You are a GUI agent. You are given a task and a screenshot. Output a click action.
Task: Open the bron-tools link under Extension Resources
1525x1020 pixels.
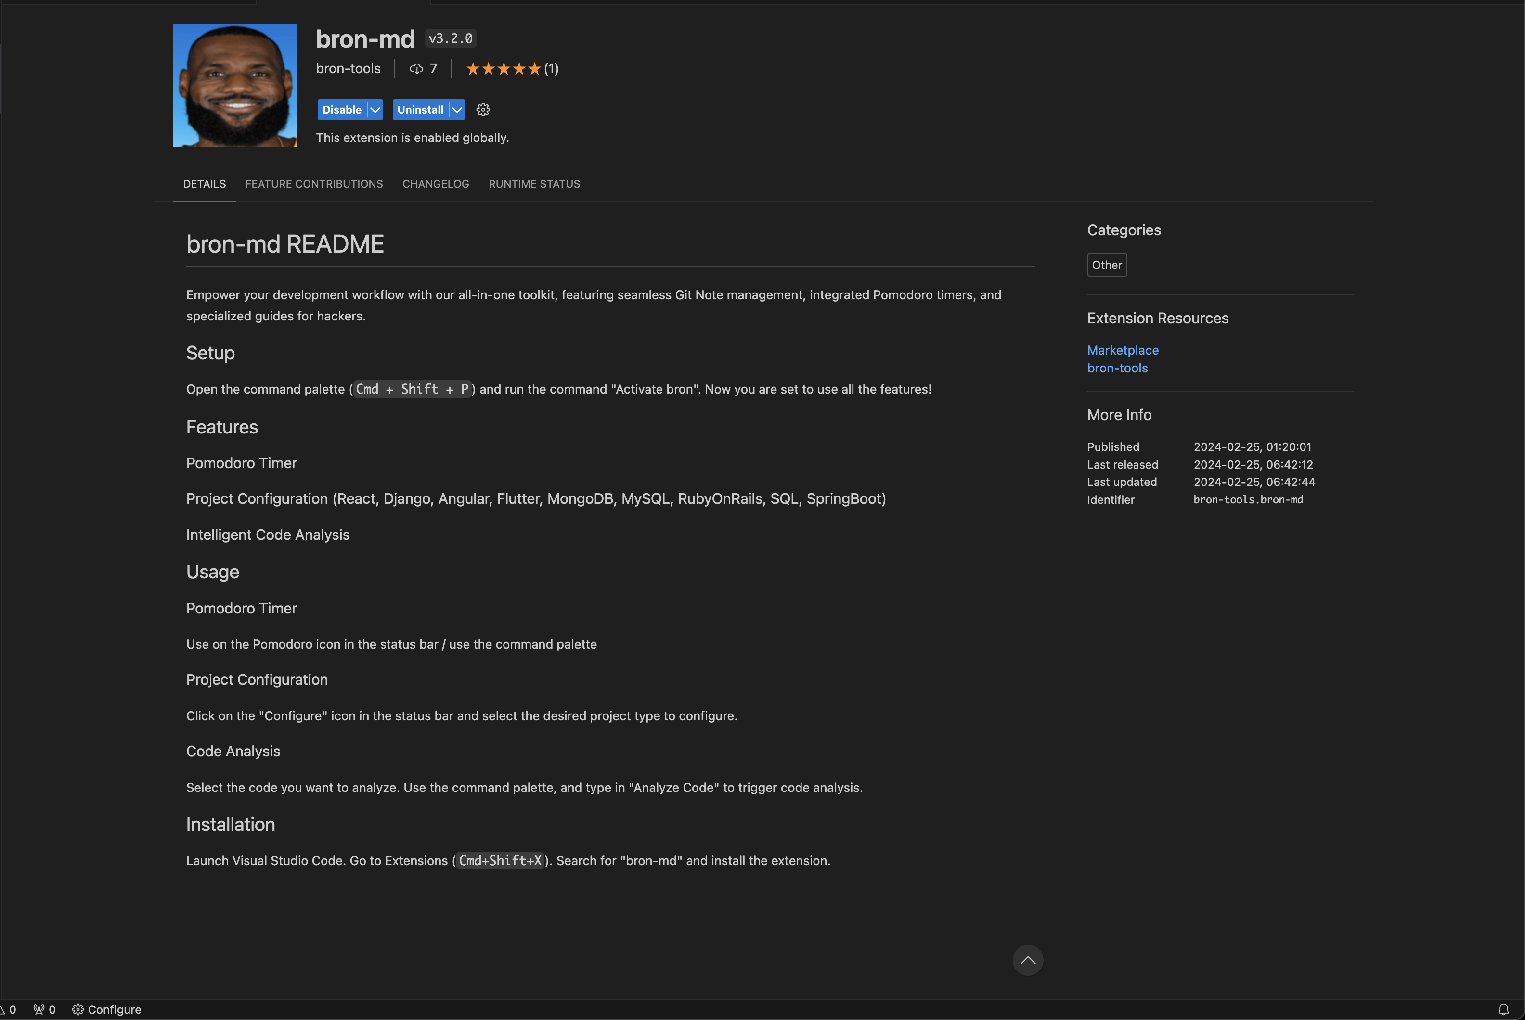click(1117, 368)
